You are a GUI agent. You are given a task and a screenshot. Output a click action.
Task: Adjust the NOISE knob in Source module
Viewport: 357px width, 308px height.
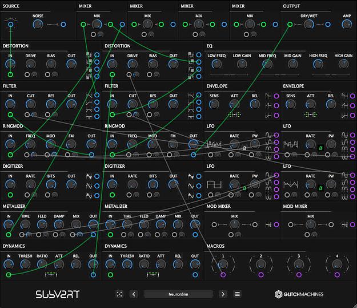point(38,25)
